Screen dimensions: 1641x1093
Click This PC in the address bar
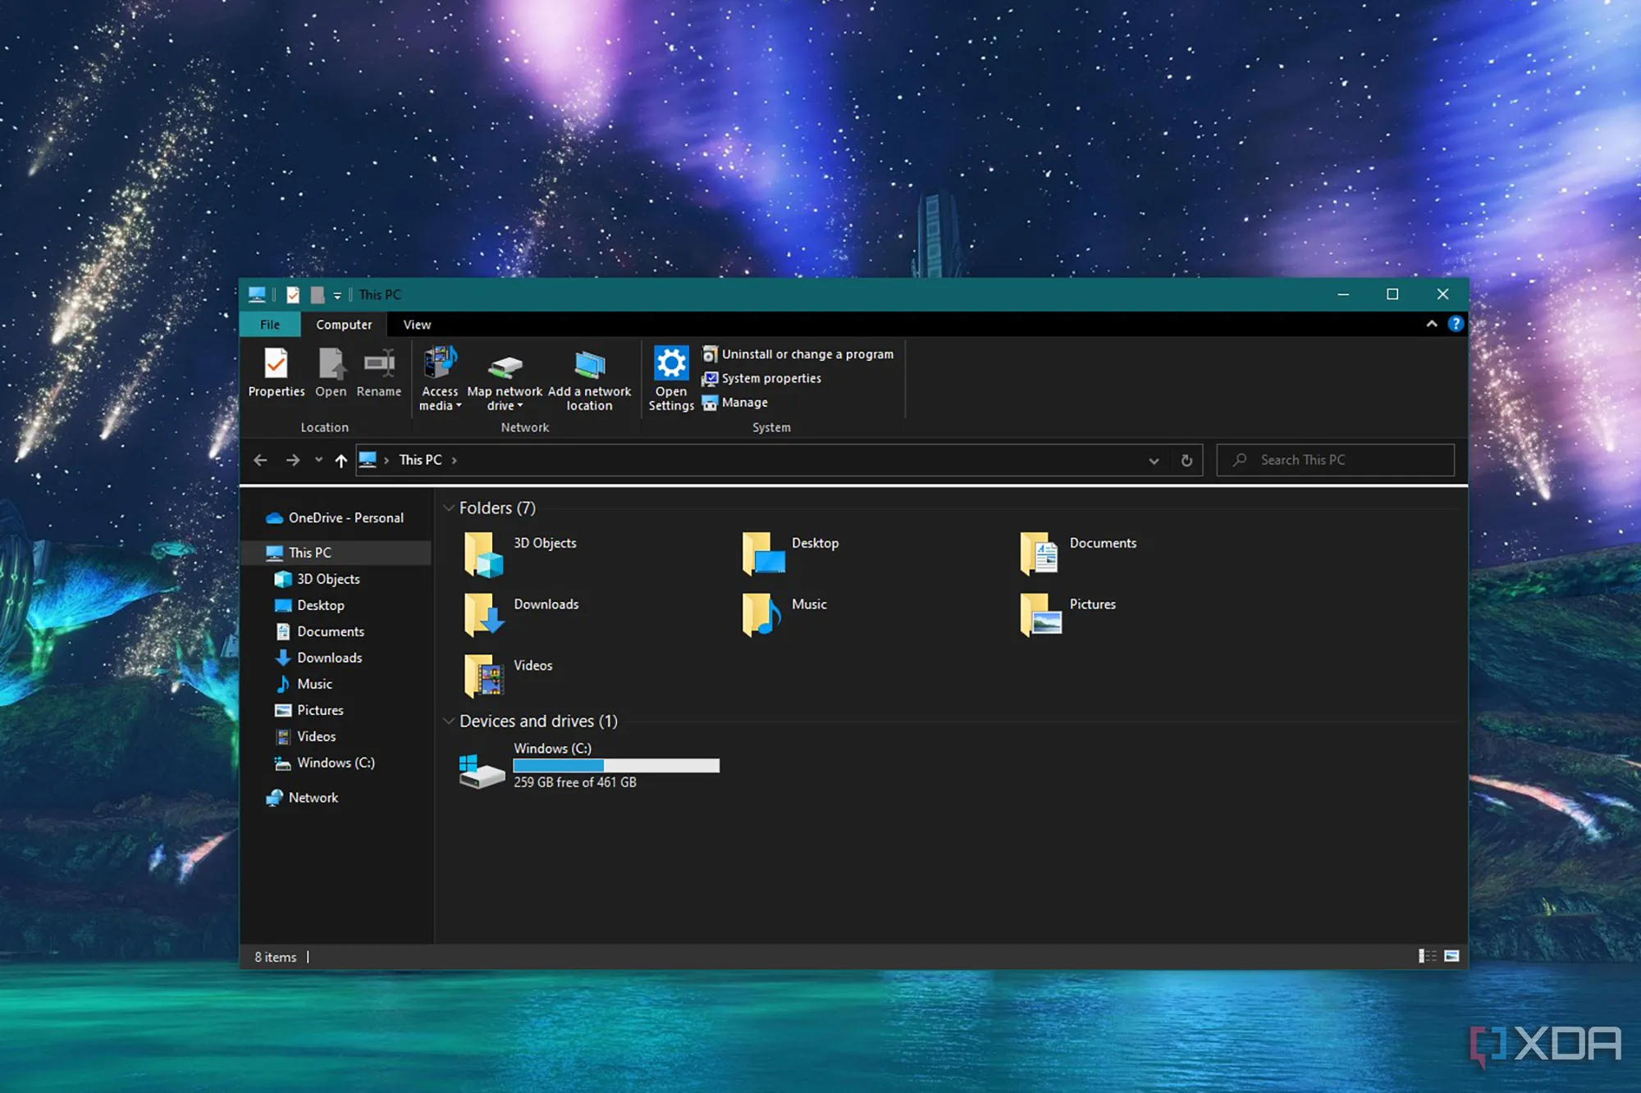420,460
